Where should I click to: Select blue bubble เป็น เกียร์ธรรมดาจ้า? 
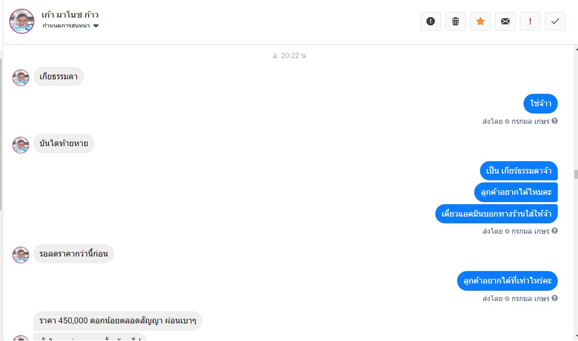(519, 171)
